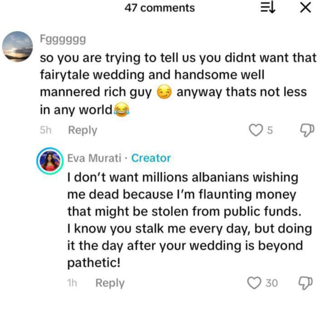Reply to the Fgggggg comment
This screenshot has width=322, height=315.
tap(82, 131)
